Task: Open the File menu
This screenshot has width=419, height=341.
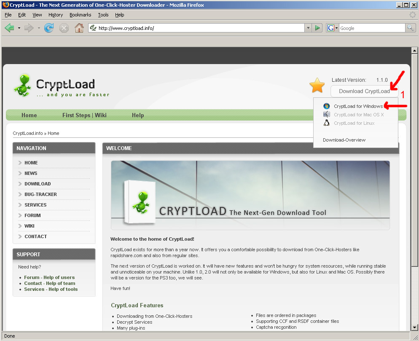Action: pyautogui.click(x=8, y=15)
